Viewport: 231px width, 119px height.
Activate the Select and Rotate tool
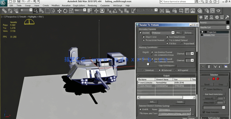point(65,11)
